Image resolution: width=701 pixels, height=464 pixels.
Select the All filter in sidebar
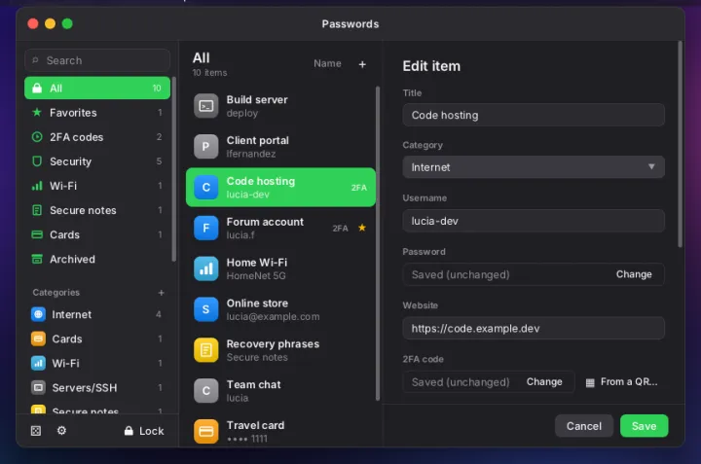(x=97, y=88)
